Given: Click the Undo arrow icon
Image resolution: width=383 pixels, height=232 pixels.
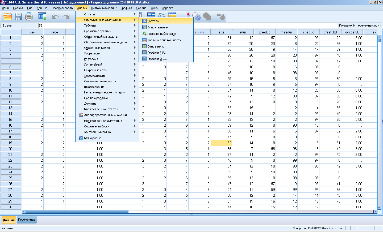Looking at the screenshot, I should [x=55, y=17].
